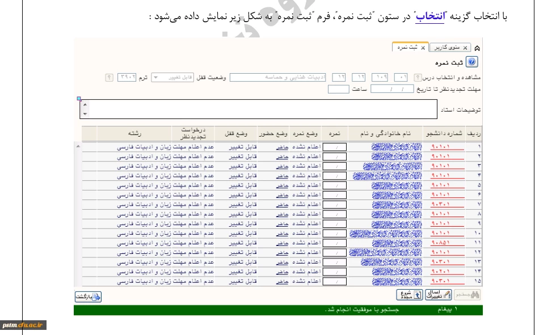
Task: Close the ثبت نمره tab with its X
Action: click(x=423, y=48)
